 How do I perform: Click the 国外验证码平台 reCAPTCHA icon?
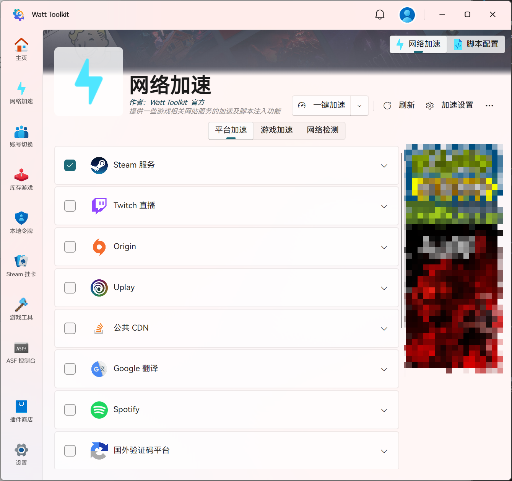click(99, 451)
